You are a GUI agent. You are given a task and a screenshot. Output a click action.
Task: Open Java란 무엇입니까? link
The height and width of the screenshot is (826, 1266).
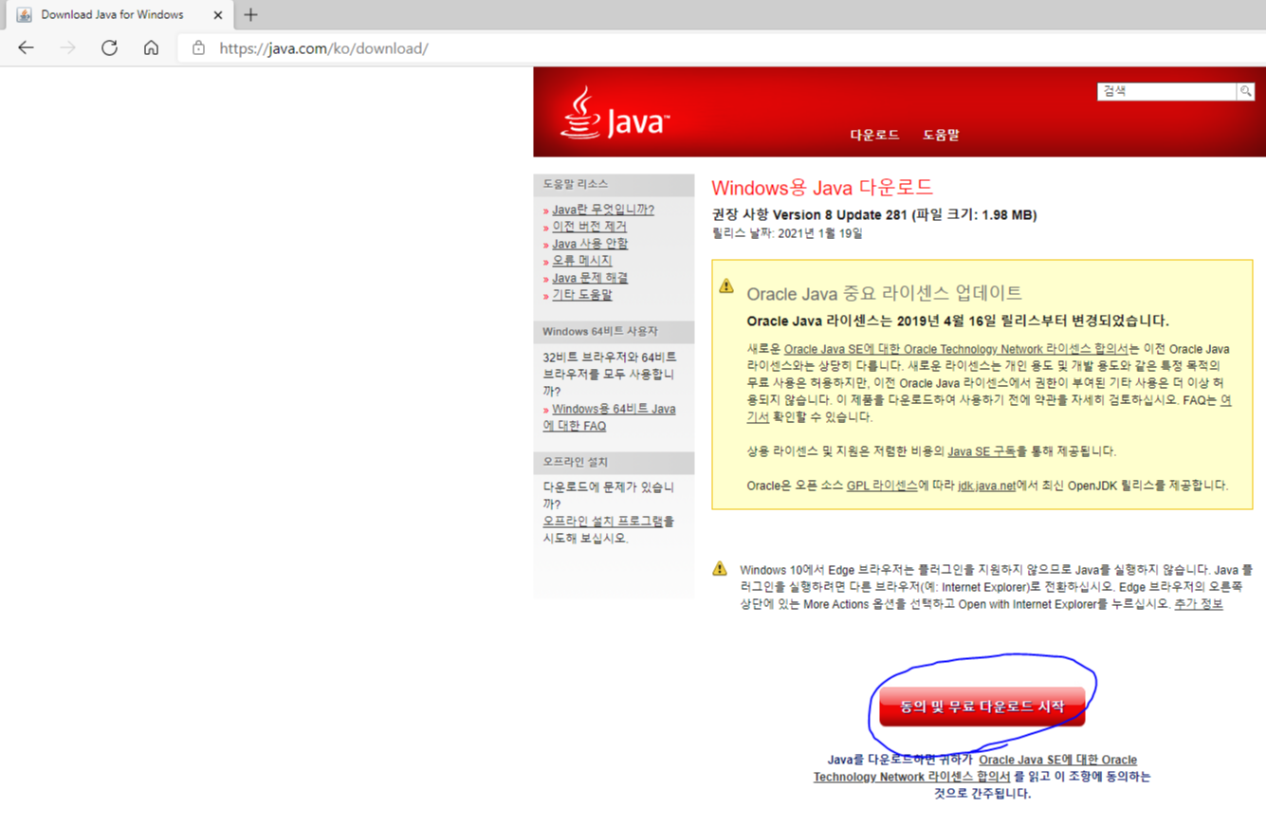[x=603, y=210]
